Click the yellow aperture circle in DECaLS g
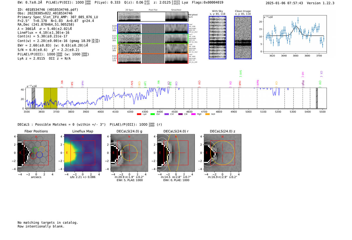352x240 pixels. [x=129, y=153]
